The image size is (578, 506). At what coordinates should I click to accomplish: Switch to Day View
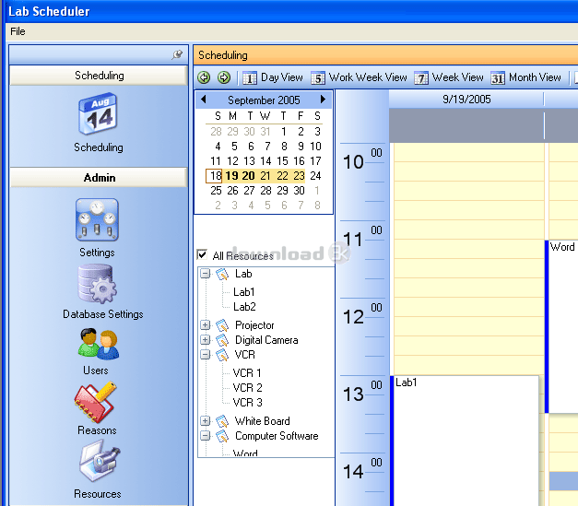273,77
